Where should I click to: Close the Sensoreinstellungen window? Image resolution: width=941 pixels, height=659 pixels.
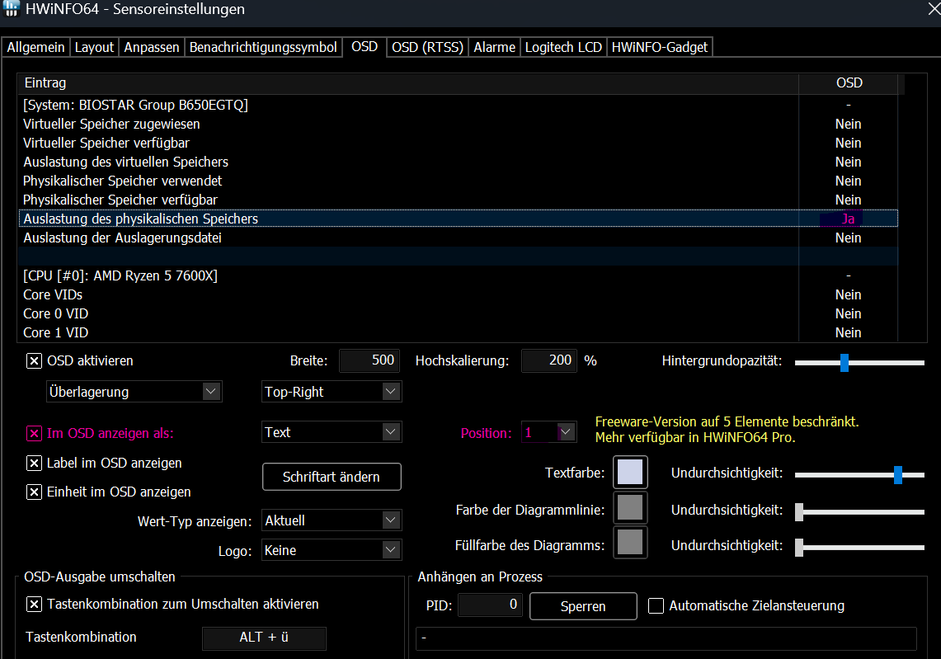[934, 9]
